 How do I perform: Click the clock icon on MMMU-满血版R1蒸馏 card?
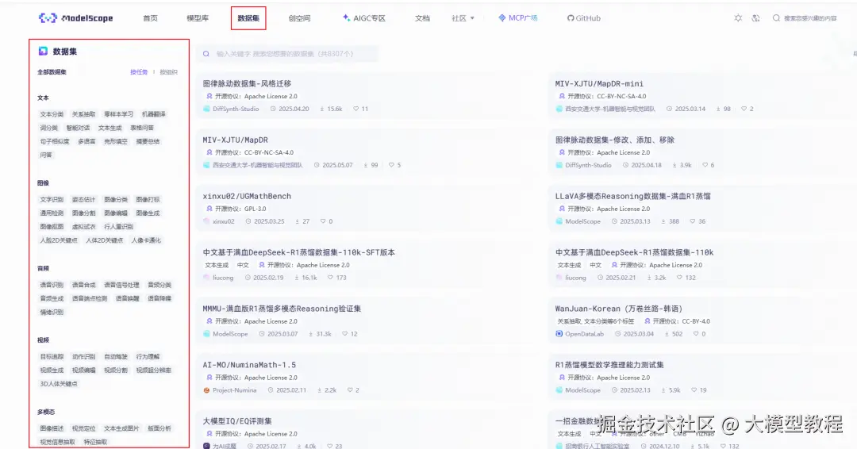click(x=262, y=334)
